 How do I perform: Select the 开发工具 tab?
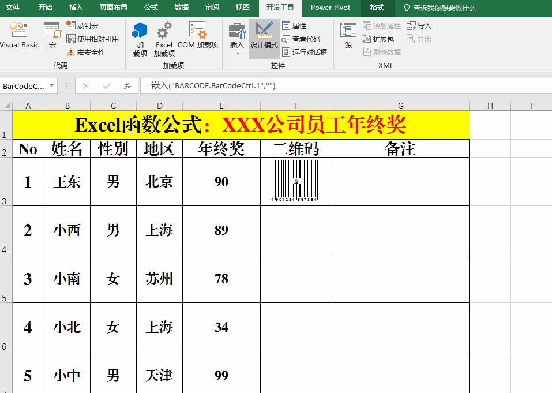pyautogui.click(x=280, y=8)
